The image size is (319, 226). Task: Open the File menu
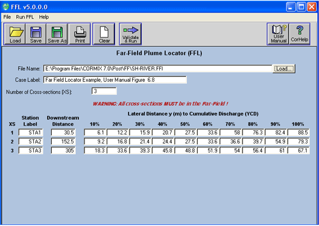tap(7, 17)
